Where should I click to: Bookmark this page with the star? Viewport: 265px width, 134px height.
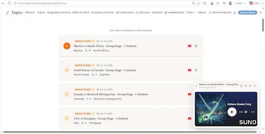(x=198, y=3)
